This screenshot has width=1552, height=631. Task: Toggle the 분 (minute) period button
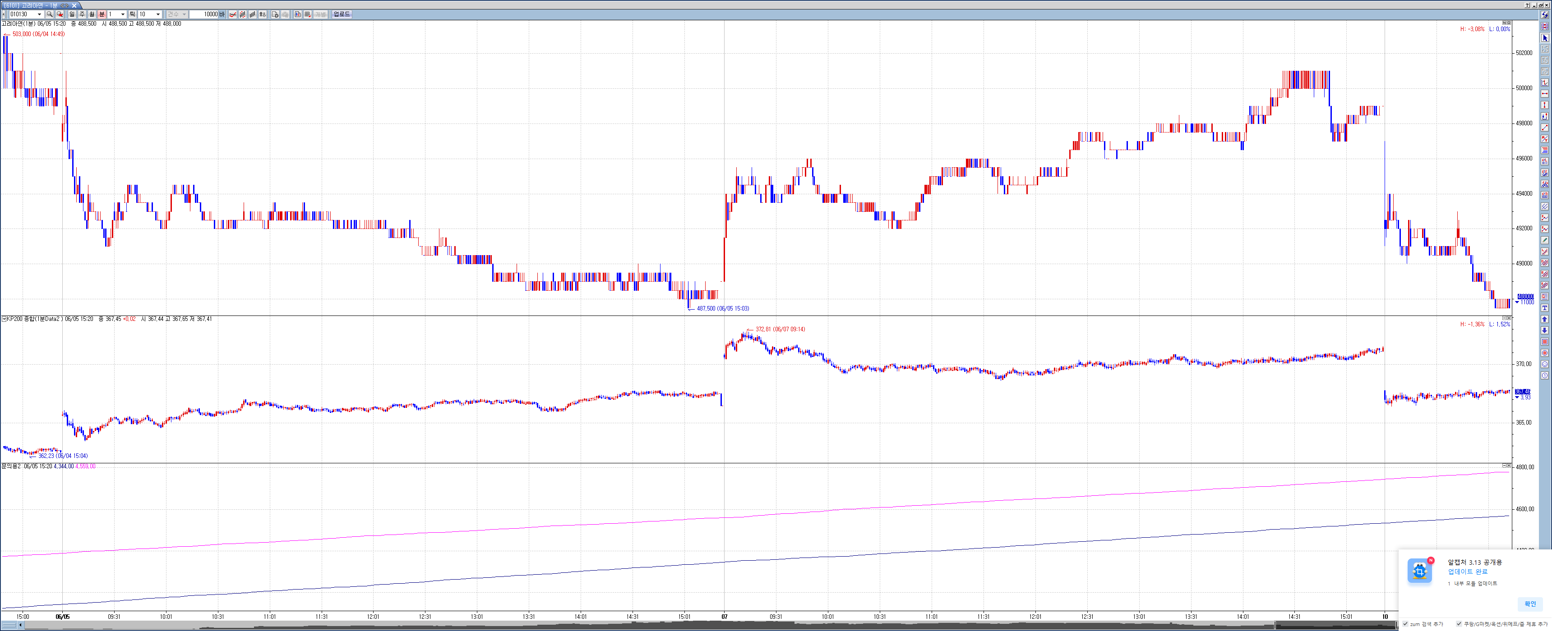[x=102, y=14]
